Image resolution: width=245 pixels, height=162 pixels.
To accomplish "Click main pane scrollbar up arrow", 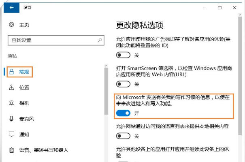I will click(x=240, y=15).
